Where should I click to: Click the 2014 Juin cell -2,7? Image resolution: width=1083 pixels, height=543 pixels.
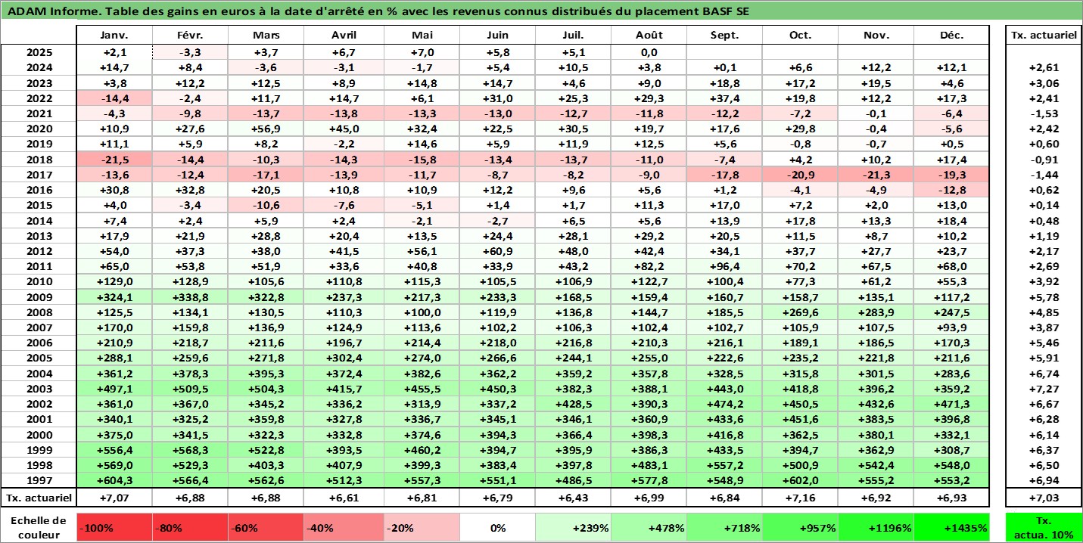pos(497,221)
